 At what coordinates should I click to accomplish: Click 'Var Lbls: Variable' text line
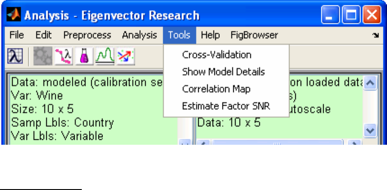pyautogui.click(x=57, y=136)
